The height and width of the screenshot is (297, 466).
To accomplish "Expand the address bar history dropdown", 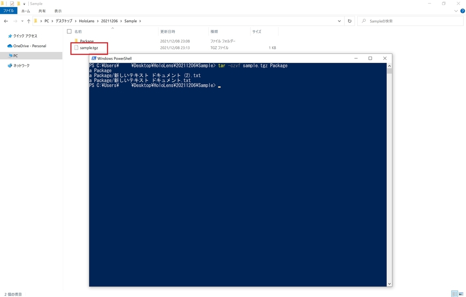I will point(339,21).
